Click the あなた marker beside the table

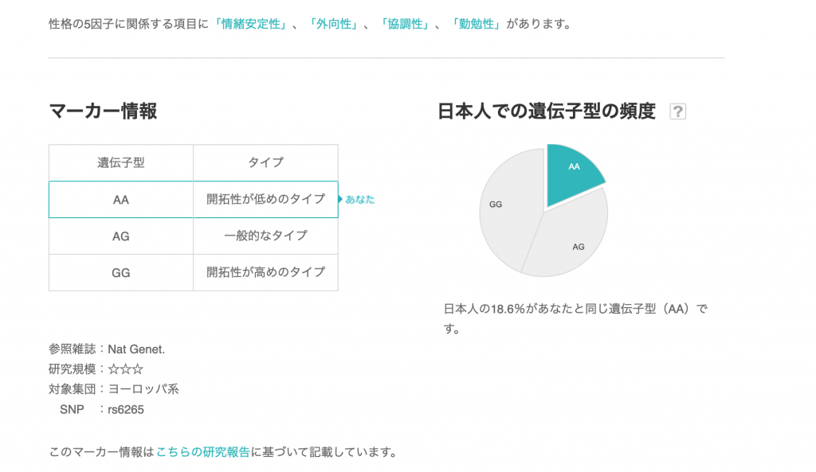click(359, 200)
